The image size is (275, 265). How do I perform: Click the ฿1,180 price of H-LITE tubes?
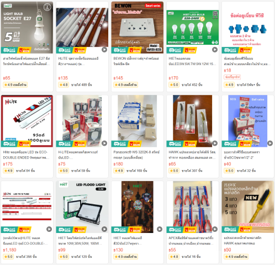(10, 250)
